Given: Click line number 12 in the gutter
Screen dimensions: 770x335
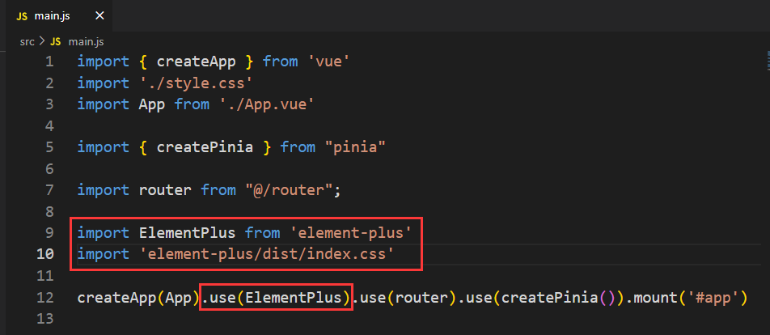Looking at the screenshot, I should point(44,297).
